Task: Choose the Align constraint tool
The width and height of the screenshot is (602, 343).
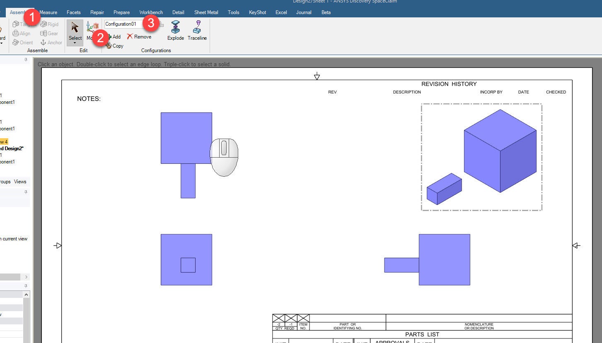Action: 22,34
